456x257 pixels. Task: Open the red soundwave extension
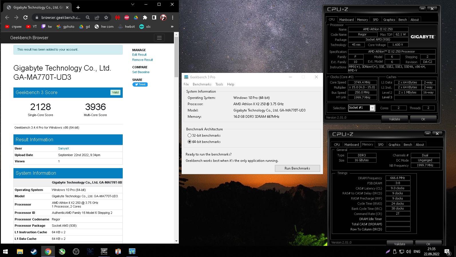(x=117, y=17)
